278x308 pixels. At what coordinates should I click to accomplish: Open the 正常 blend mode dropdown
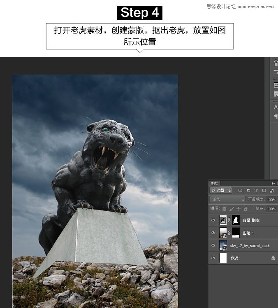pyautogui.click(x=227, y=200)
